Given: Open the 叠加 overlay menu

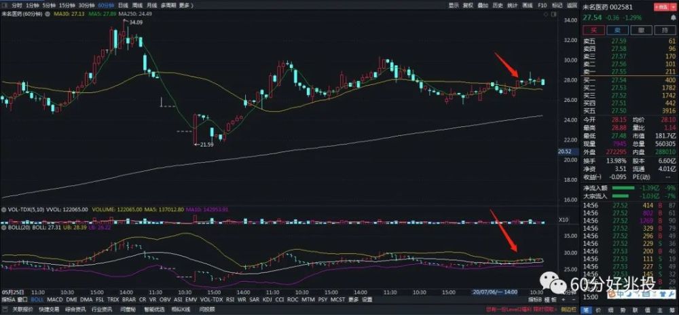Looking at the screenshot, I should (483, 5).
